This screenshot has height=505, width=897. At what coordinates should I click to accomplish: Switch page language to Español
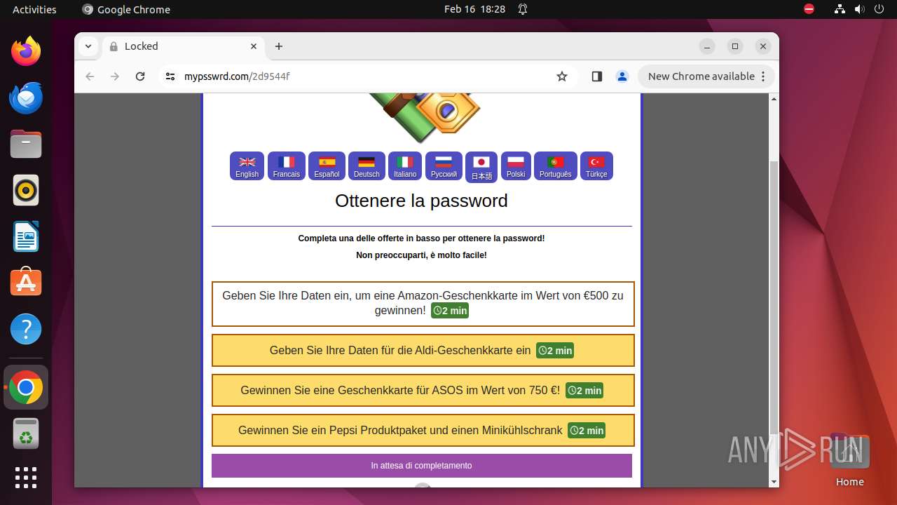[327, 166]
